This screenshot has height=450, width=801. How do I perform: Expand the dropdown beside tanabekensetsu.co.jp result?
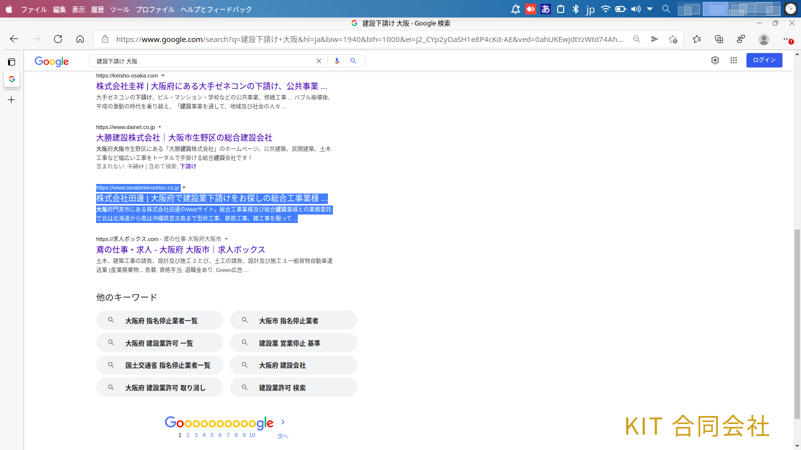click(184, 187)
